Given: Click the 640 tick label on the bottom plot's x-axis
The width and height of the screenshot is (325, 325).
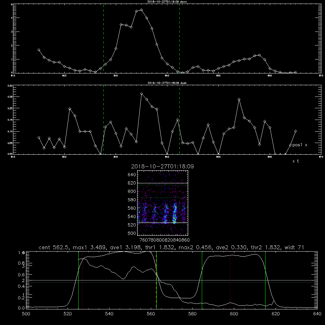Looking at the screenshot, I should click(x=317, y=314).
